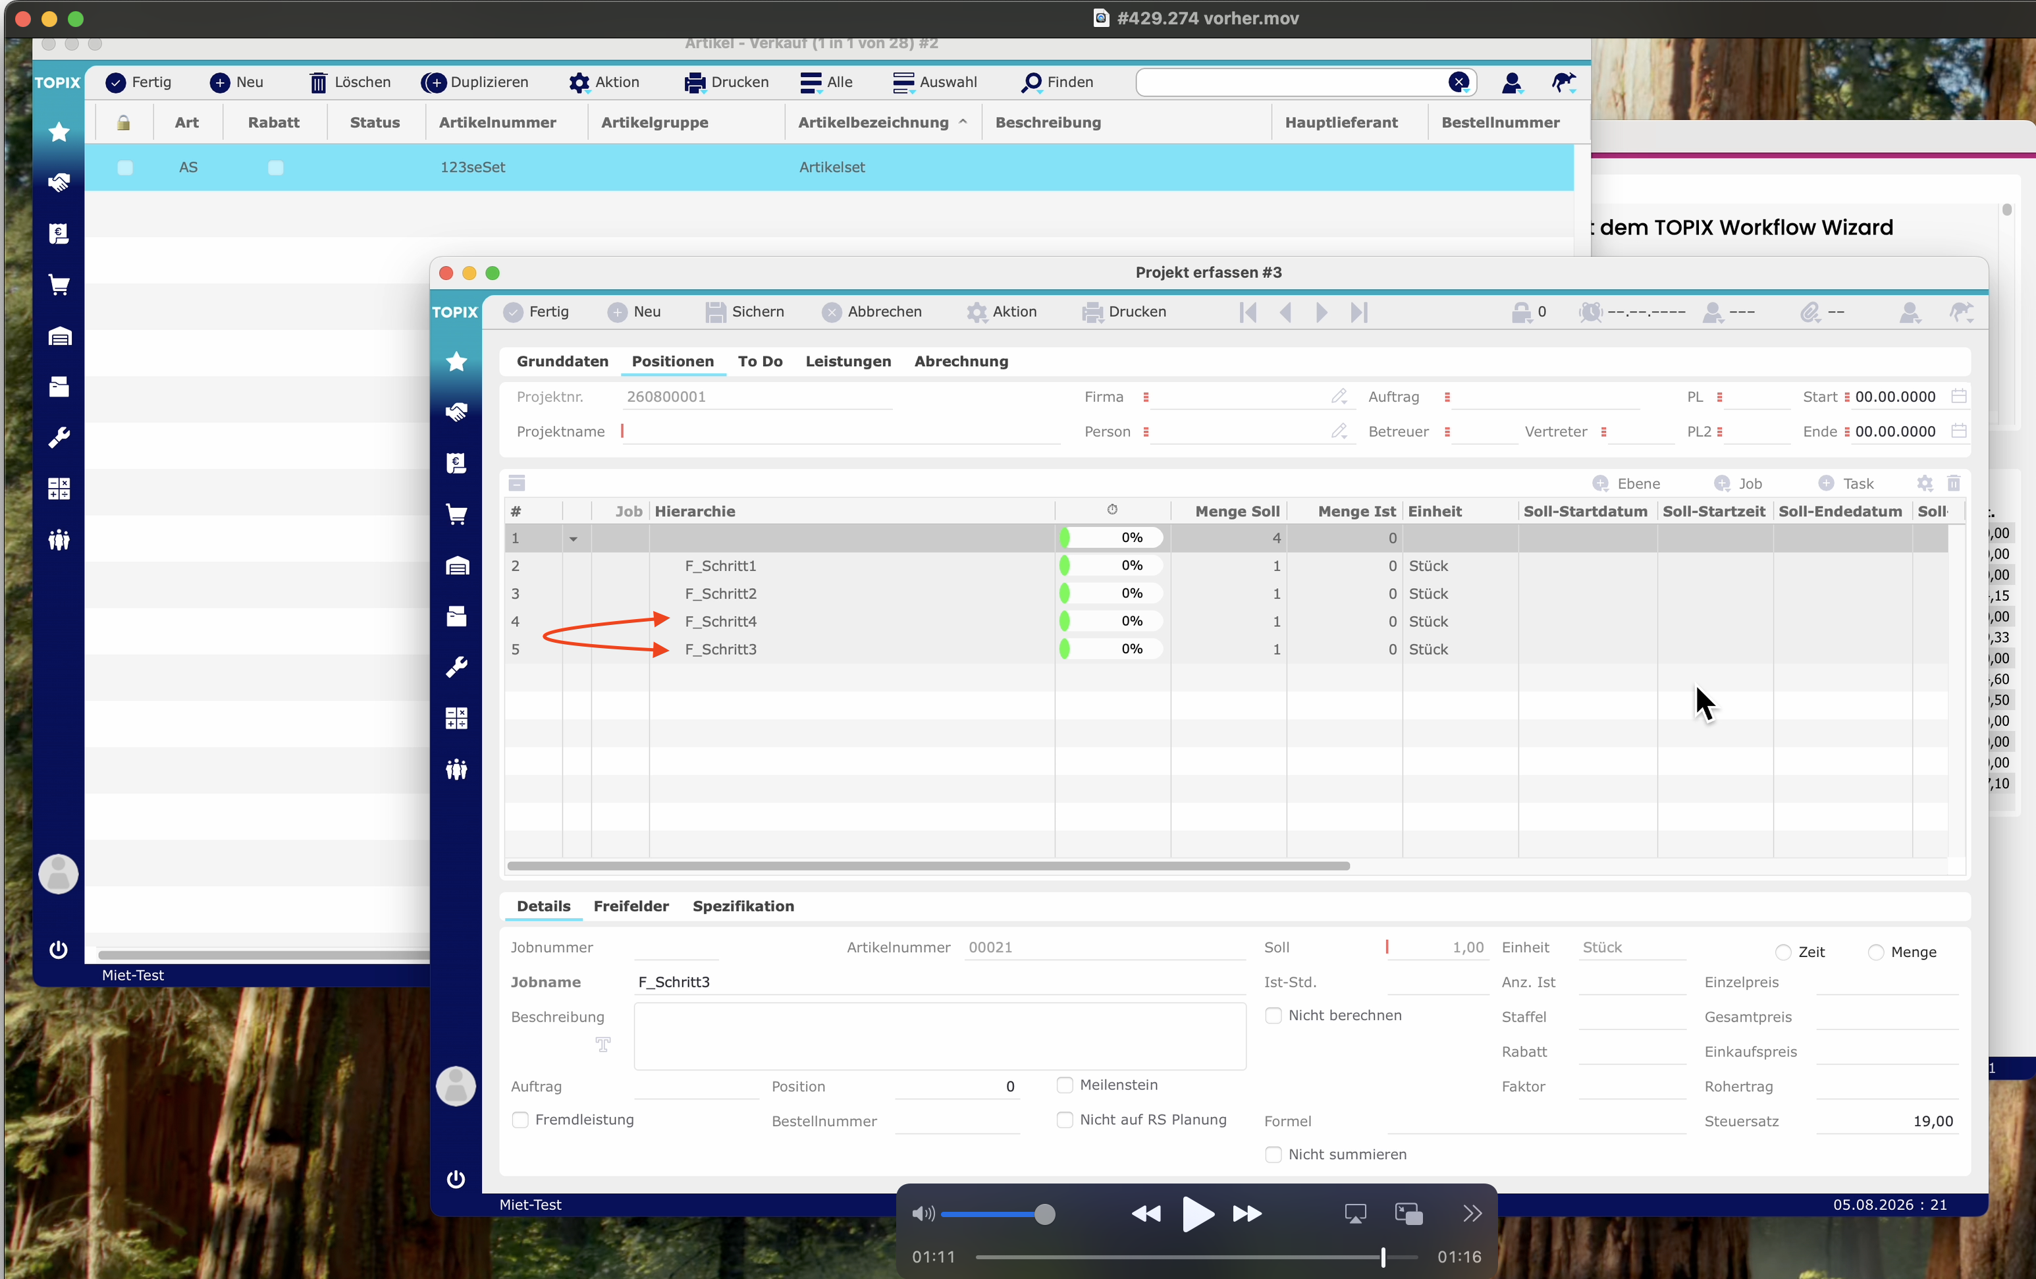Screen dimensions: 2036x1279
Task: Click the text format icon under Beschreibung
Action: (603, 1044)
